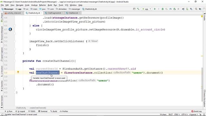
Task: Change the UTF-8 file encoding selector
Action: (184, 114)
